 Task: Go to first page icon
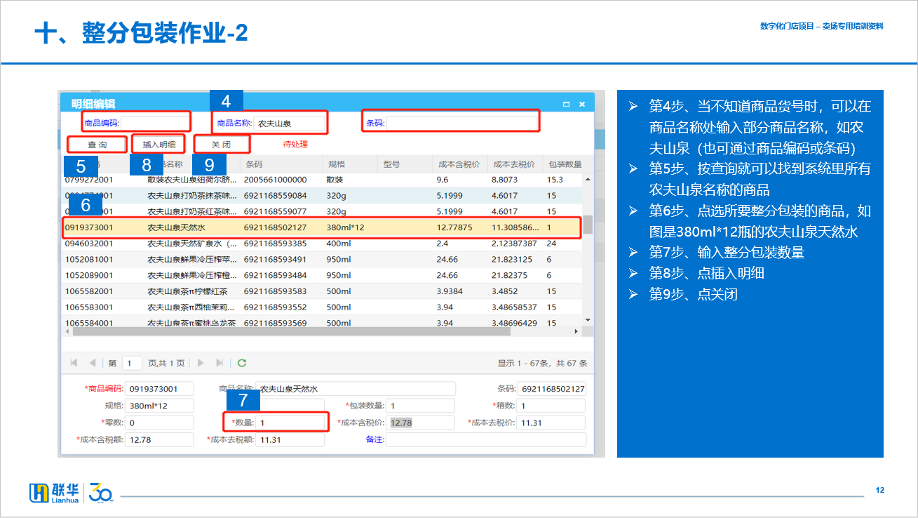pyautogui.click(x=74, y=363)
